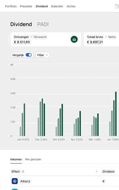Click the € 8.511,60 received amount
This screenshot has width=119, height=190.
(22, 42)
